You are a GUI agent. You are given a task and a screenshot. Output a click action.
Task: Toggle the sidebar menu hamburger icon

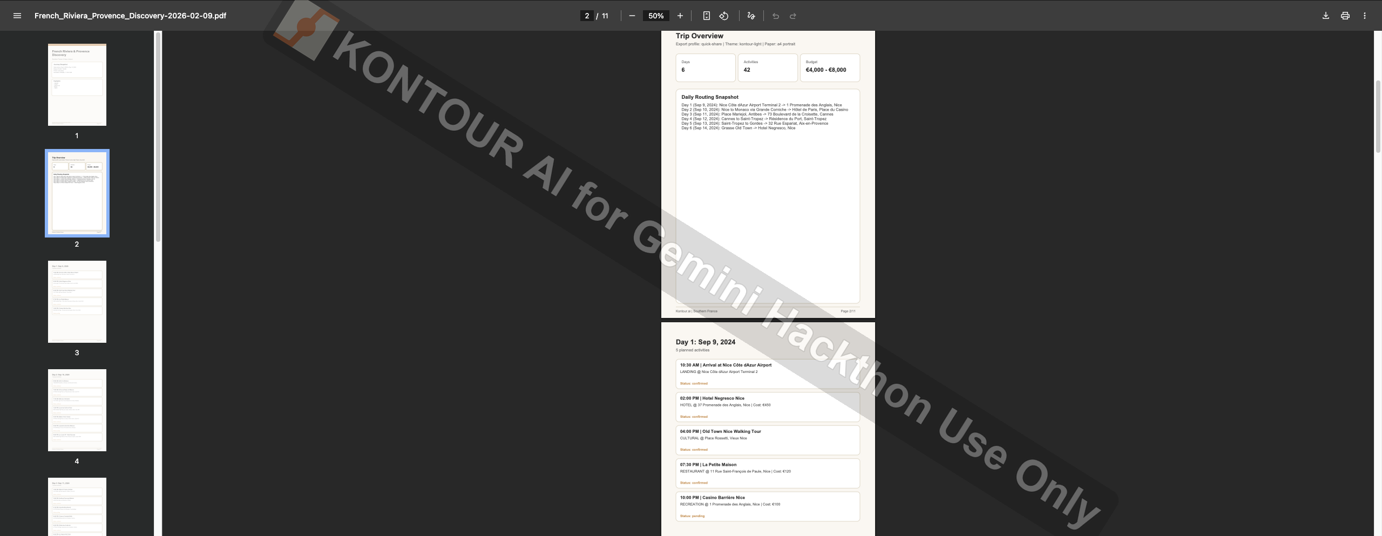tap(17, 16)
